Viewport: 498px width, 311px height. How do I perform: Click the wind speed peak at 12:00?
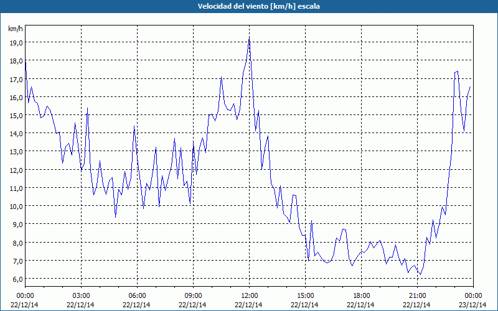(x=250, y=39)
